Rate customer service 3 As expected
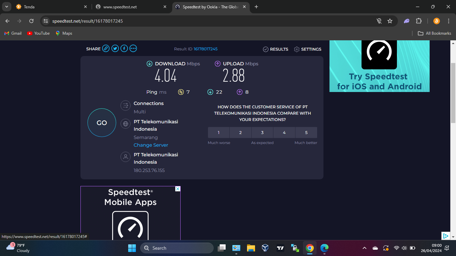Viewport: 456px width, 256px height. 262,133
